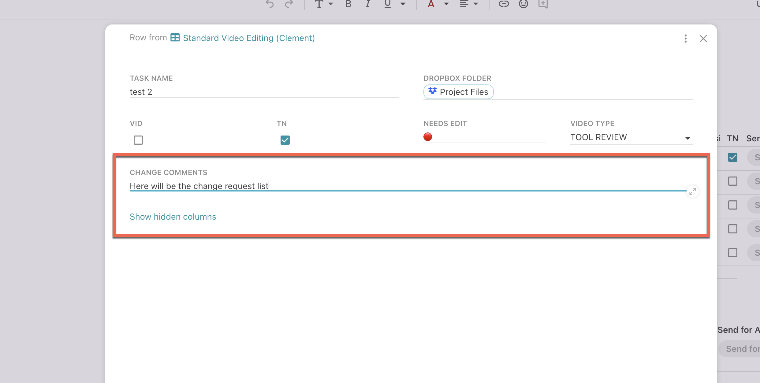Open the alignment dropdown arrow
Screen dimensions: 760x383
point(476,4)
